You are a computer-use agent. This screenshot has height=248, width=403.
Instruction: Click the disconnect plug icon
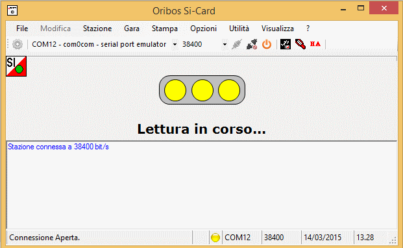click(252, 44)
